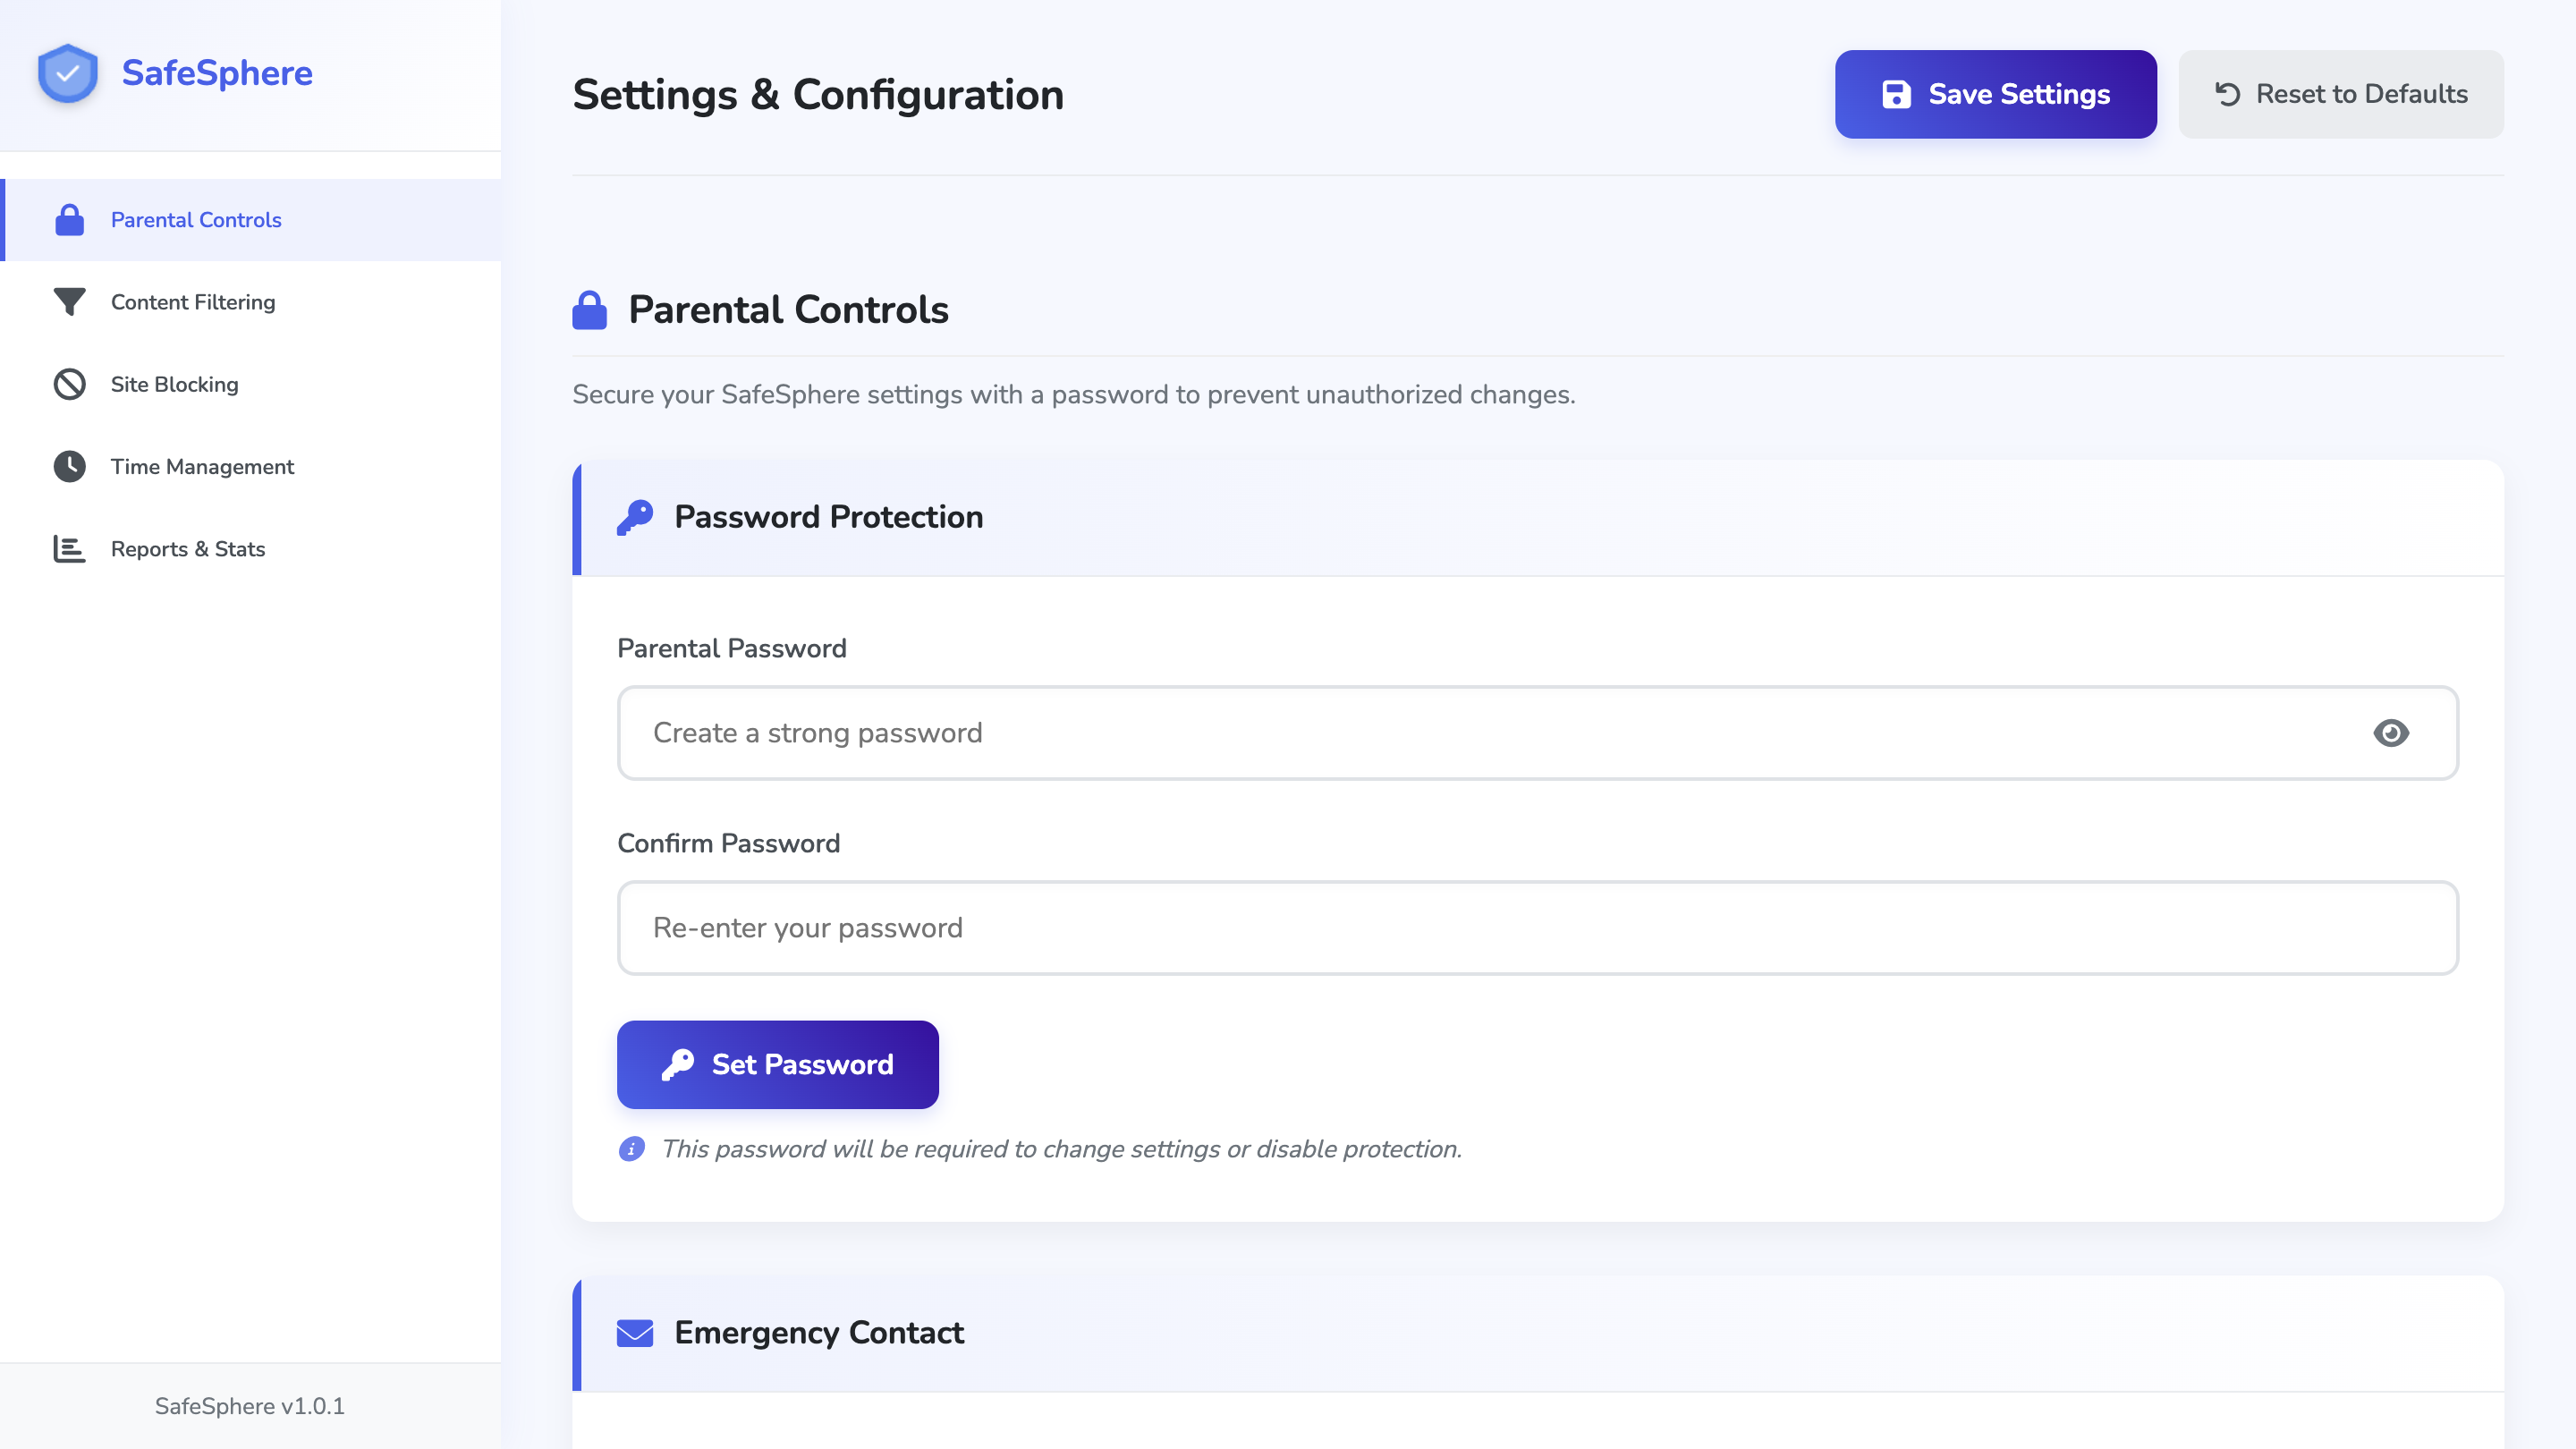Go to Site Blocking settings
The width and height of the screenshot is (2576, 1449).
point(175,384)
